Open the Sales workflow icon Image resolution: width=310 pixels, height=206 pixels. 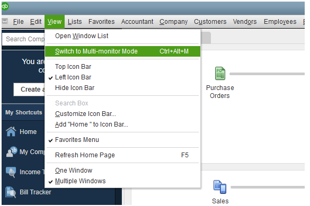(x=220, y=187)
